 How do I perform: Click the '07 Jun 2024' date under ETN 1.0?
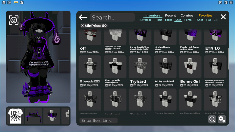216,52
